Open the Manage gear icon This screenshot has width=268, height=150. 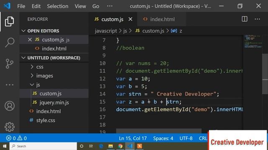click(x=9, y=127)
